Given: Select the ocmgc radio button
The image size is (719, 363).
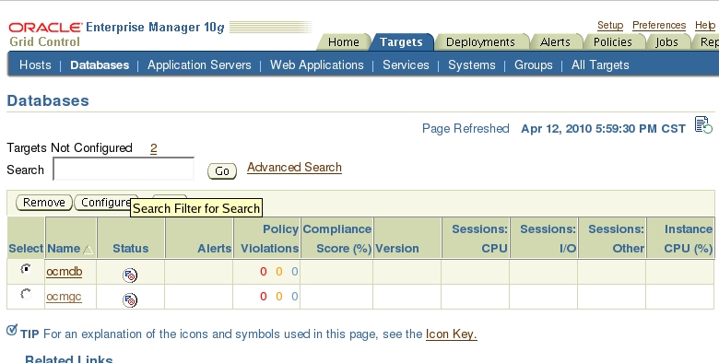Looking at the screenshot, I should [26, 294].
